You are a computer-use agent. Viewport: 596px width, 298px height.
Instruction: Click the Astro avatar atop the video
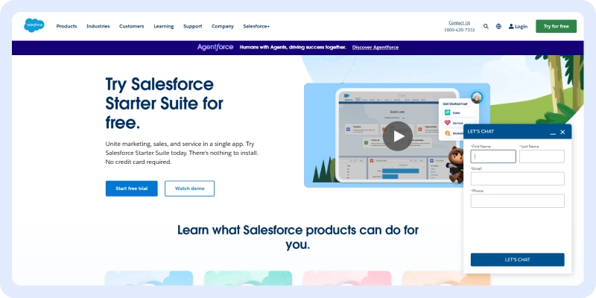(x=477, y=97)
